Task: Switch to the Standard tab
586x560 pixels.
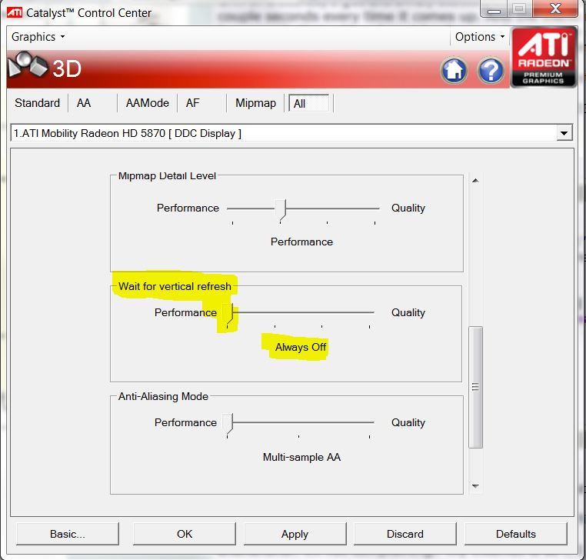Action: 38,103
